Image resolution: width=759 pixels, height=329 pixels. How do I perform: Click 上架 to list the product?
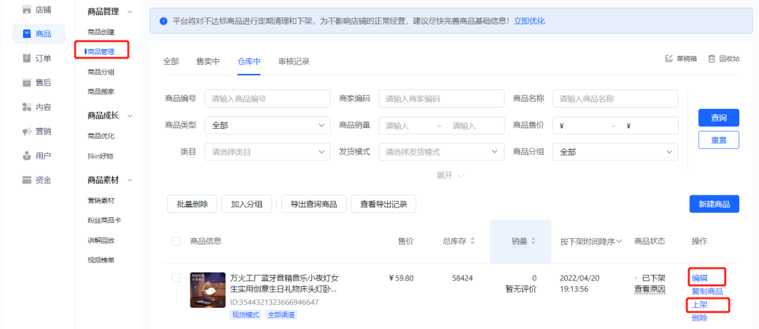tap(699, 305)
